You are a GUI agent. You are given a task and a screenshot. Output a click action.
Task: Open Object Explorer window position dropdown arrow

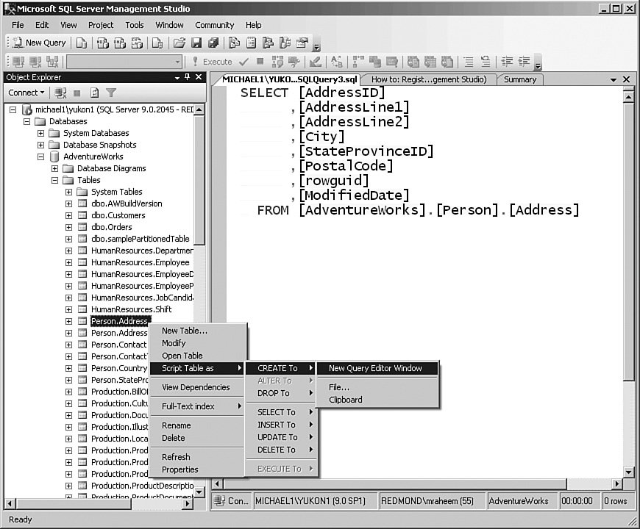click(x=177, y=77)
